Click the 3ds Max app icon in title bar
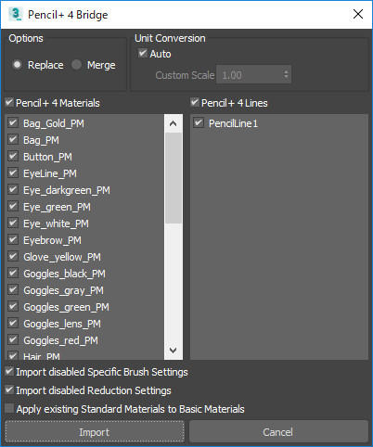The height and width of the screenshot is (447, 373). click(16, 14)
